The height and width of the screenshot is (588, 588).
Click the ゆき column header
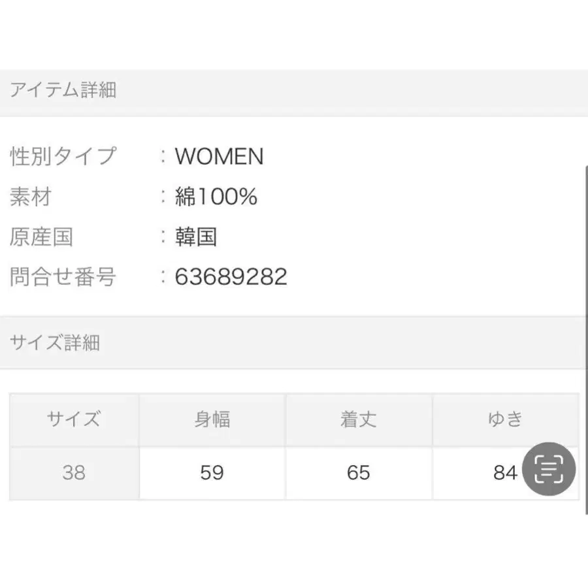(x=505, y=419)
